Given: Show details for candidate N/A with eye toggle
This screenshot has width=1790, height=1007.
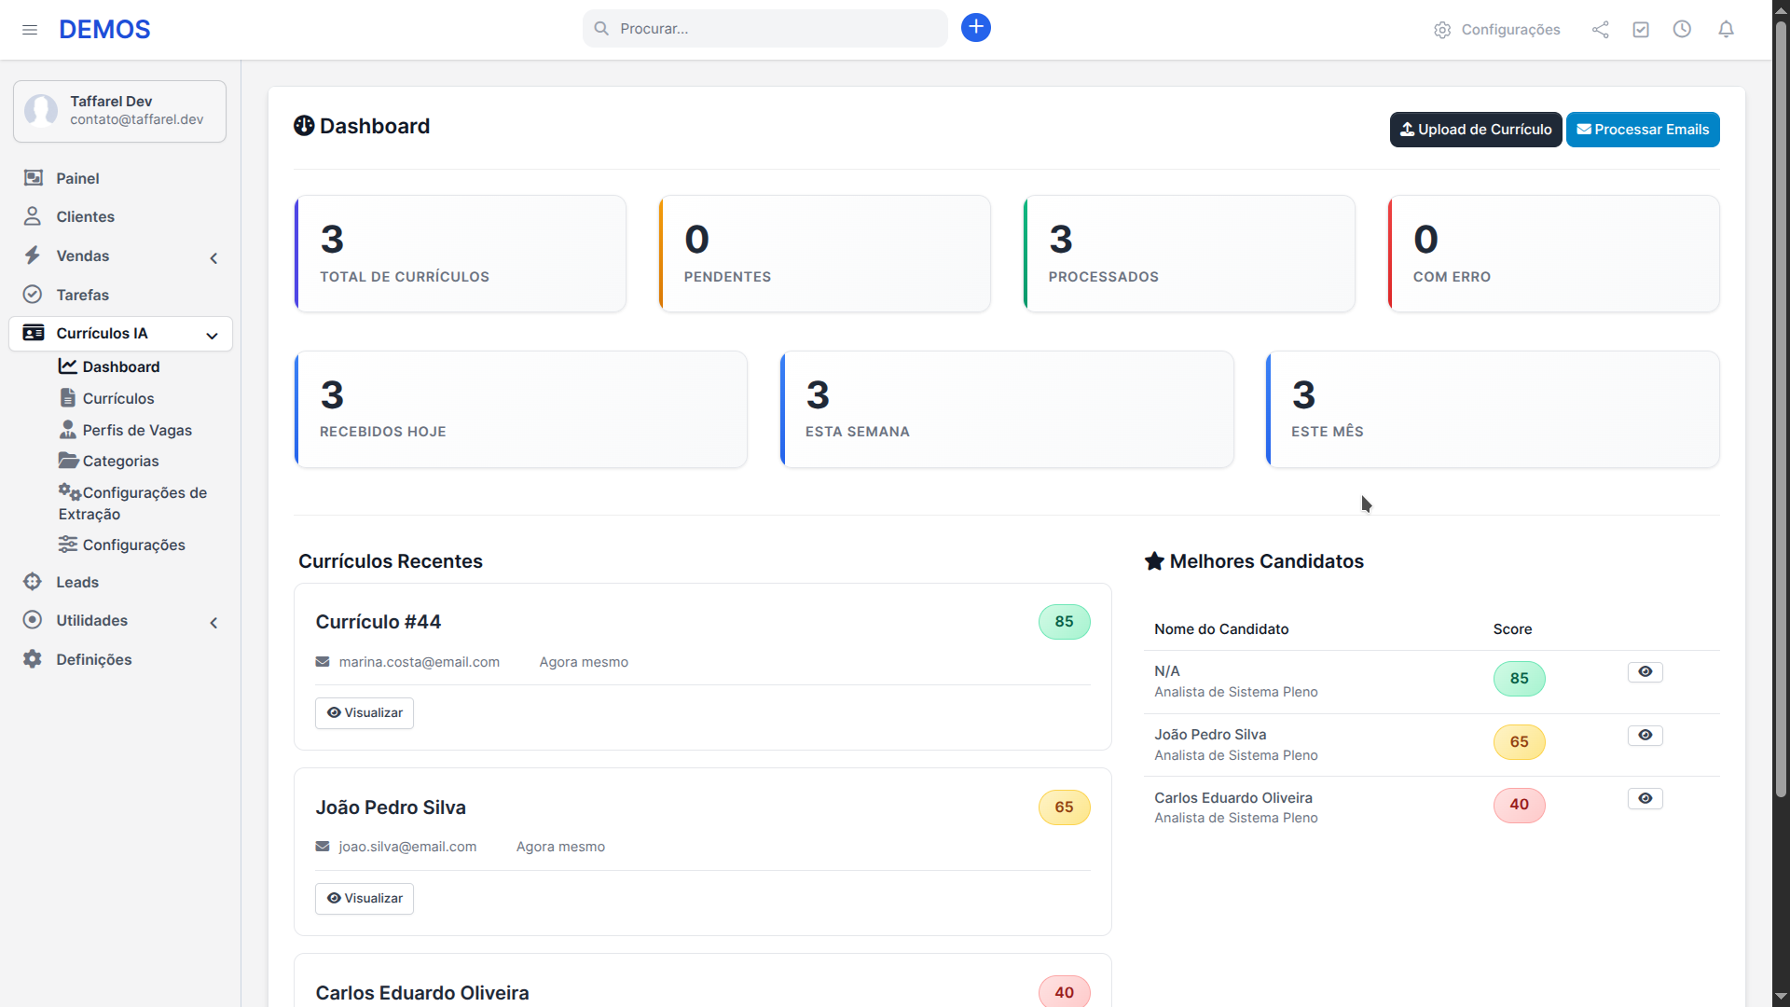Looking at the screenshot, I should pyautogui.click(x=1645, y=671).
